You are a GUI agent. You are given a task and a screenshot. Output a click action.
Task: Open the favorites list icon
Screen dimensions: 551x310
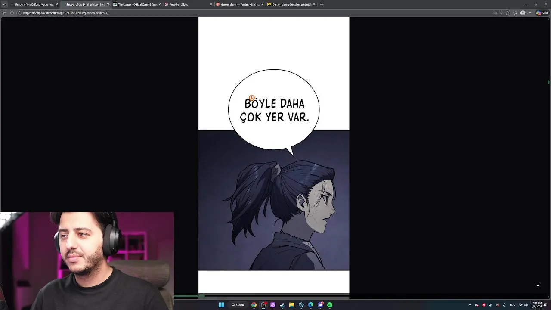pos(515,13)
